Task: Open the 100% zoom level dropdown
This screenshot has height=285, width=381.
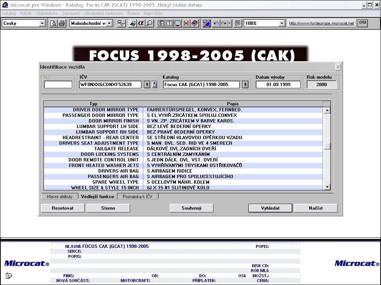Action: 282,23
